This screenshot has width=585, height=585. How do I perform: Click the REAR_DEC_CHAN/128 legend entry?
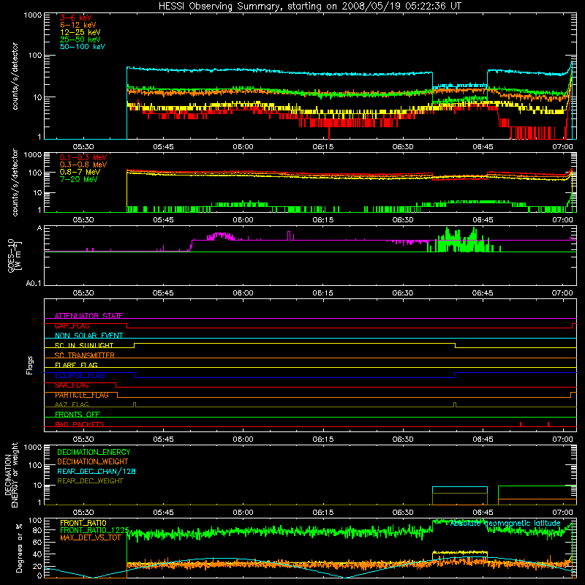pos(97,471)
